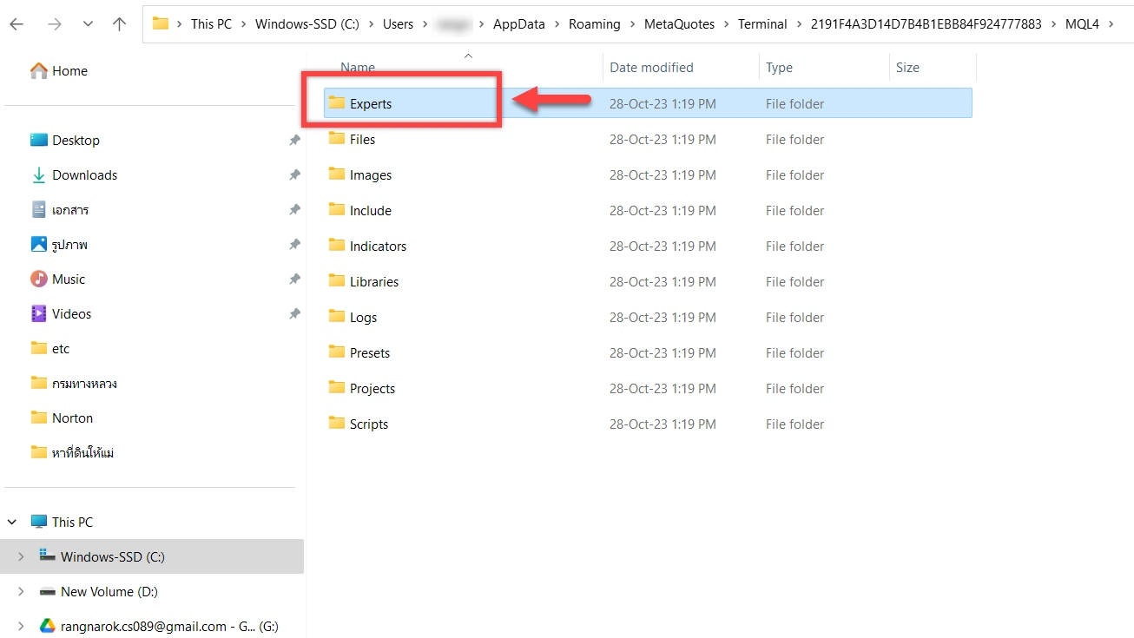The width and height of the screenshot is (1134, 638).
Task: Click the Forward navigation arrow
Action: 54,24
